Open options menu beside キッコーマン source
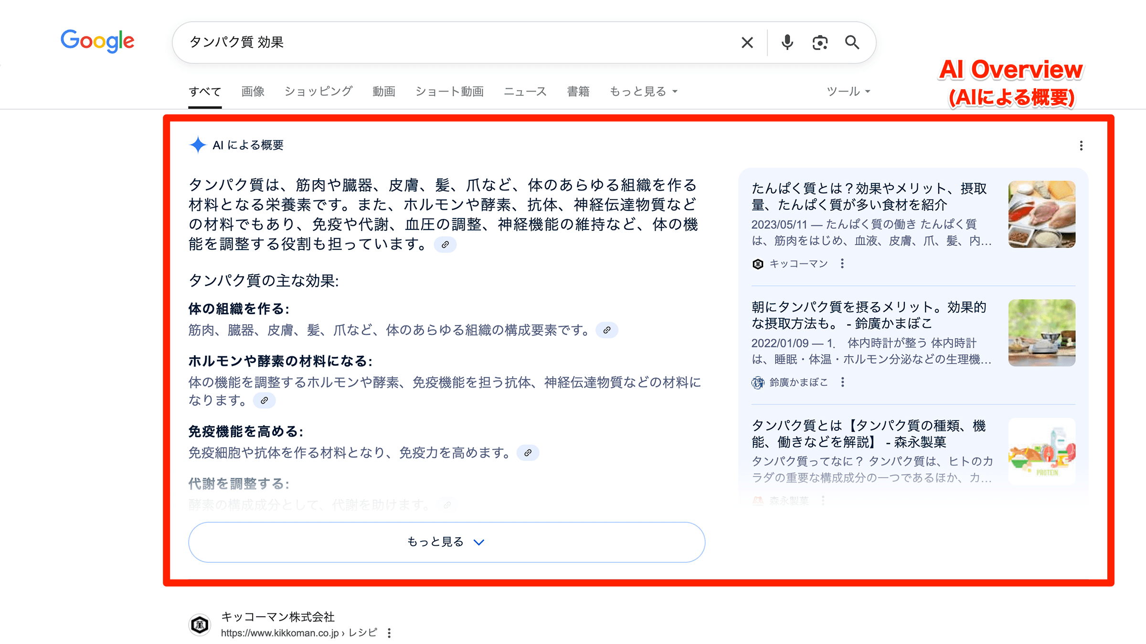The image size is (1146, 644). [842, 264]
